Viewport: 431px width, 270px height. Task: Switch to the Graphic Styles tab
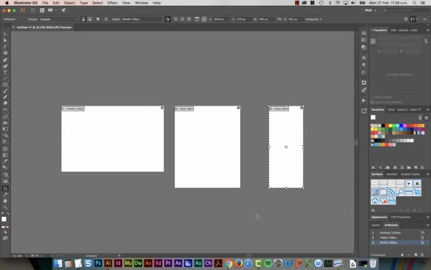coord(410,174)
